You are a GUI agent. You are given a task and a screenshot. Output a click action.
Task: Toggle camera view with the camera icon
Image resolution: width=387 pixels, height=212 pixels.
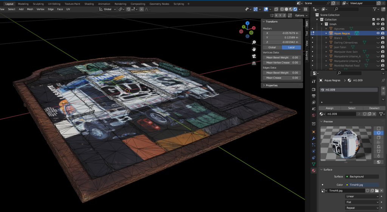pyautogui.click(x=254, y=56)
